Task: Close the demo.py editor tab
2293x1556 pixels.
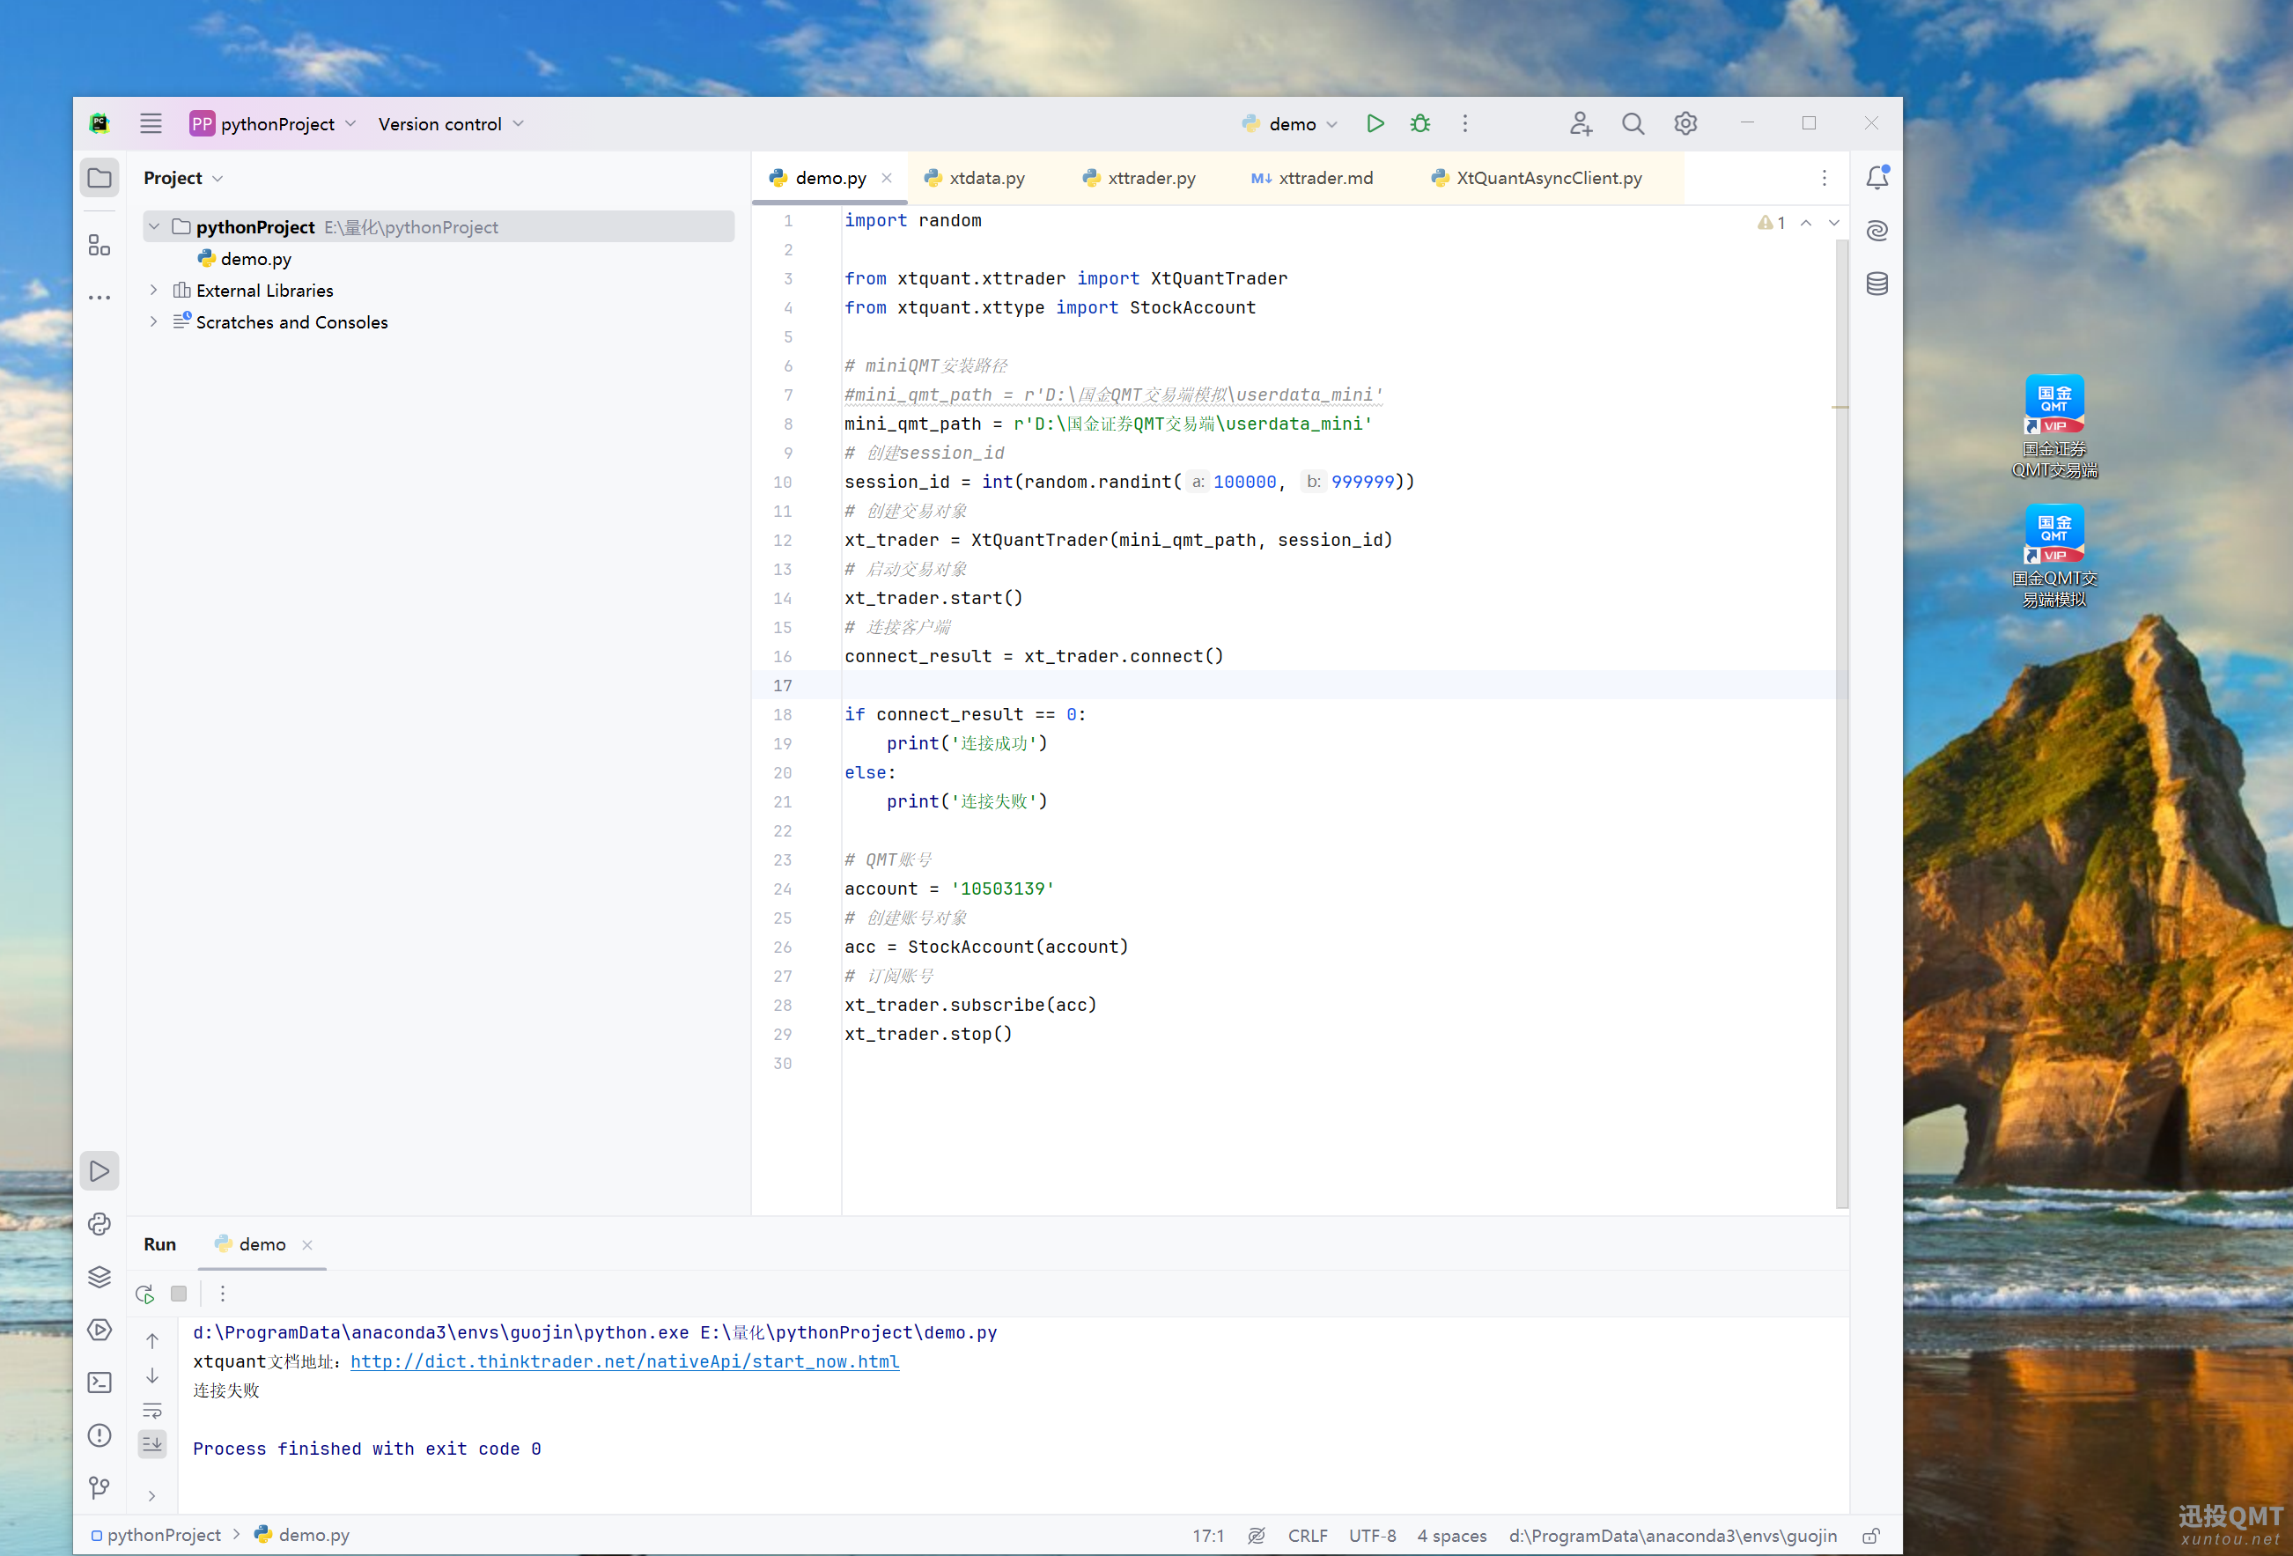Action: click(x=887, y=178)
